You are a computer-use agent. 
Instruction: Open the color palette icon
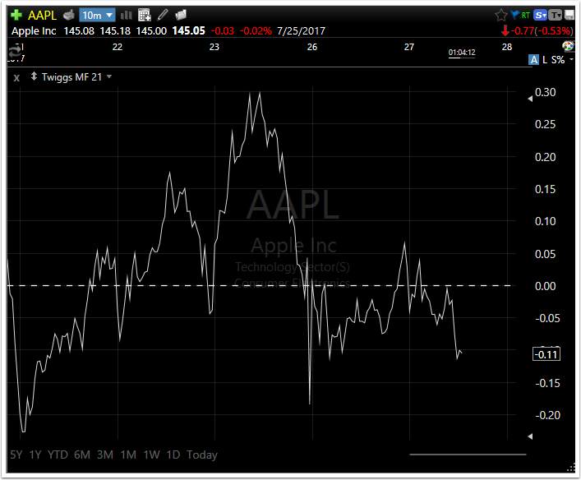coord(568,46)
